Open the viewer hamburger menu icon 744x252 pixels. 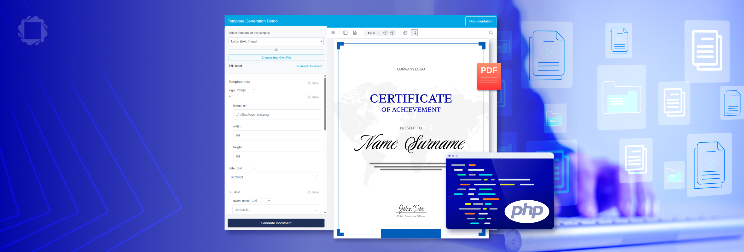333,33
